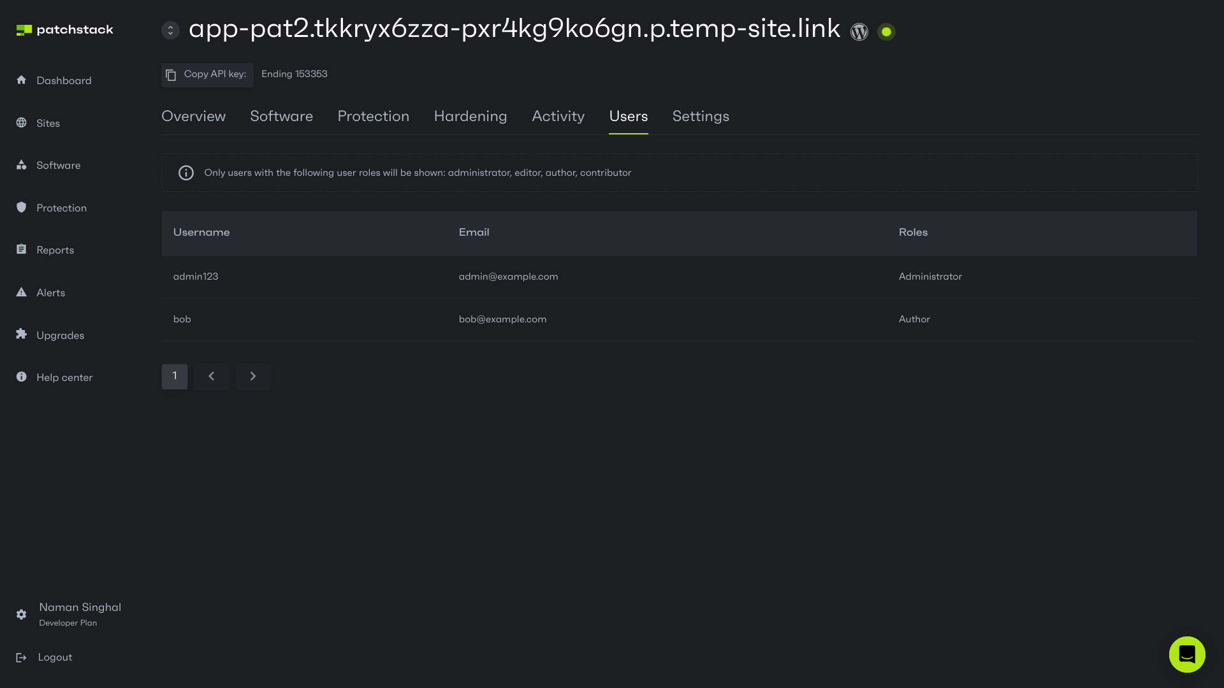The width and height of the screenshot is (1224, 688).
Task: Open the Activity tab
Action: (558, 117)
